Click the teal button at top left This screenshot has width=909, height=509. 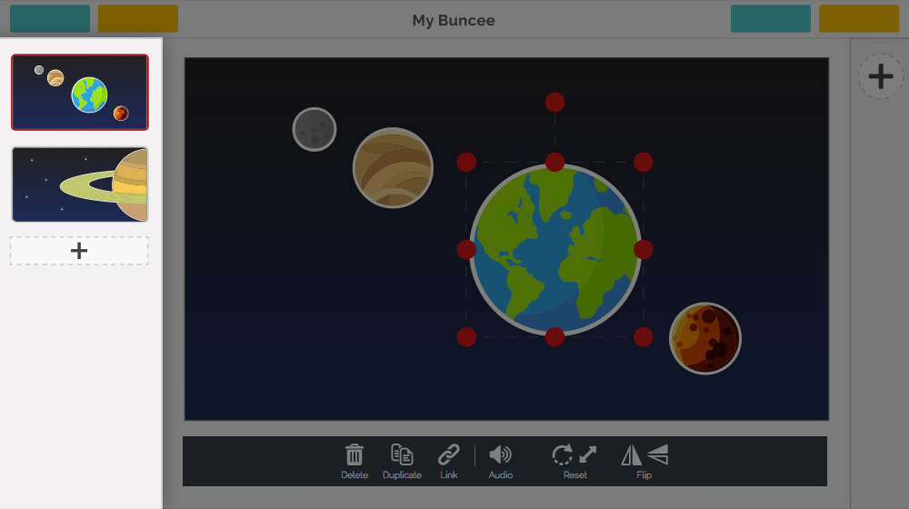point(50,18)
